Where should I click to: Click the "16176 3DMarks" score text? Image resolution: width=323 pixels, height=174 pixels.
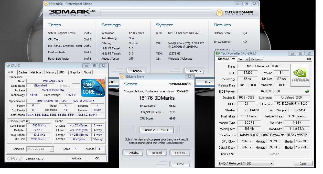click(x=157, y=98)
